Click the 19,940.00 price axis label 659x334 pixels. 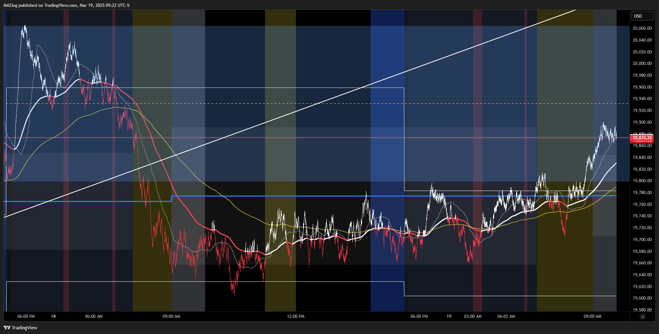[x=642, y=99]
